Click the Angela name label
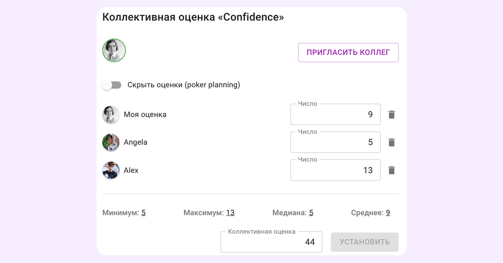 coord(135,142)
